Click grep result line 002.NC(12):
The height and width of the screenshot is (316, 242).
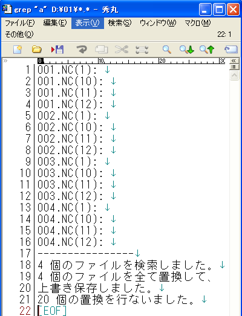[x=70, y=150]
